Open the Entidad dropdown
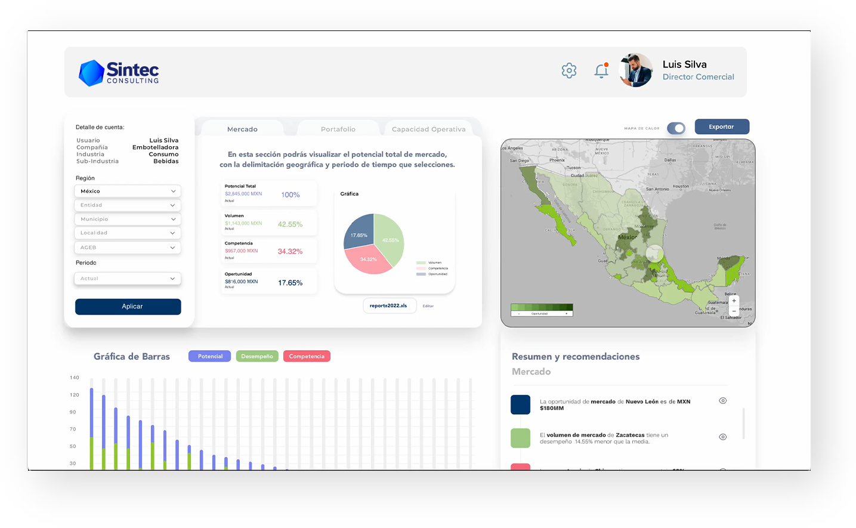This screenshot has height=528, width=856. point(128,205)
